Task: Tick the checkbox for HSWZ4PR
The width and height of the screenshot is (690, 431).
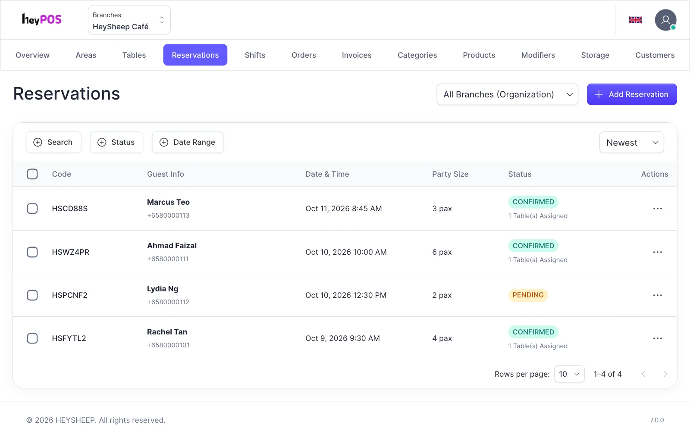Action: point(32,252)
